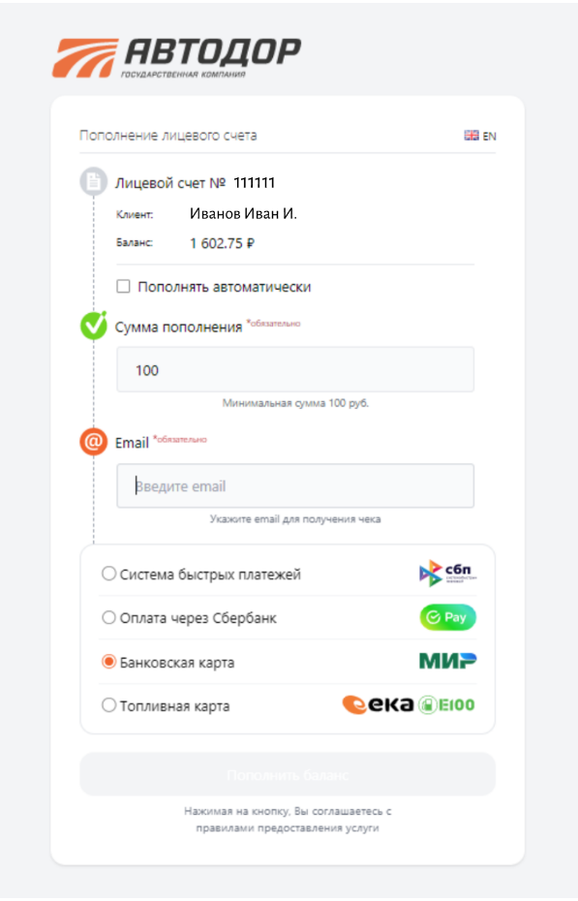This screenshot has height=901, width=578.
Task: Click the EKA fuel card logo
Action: (378, 704)
